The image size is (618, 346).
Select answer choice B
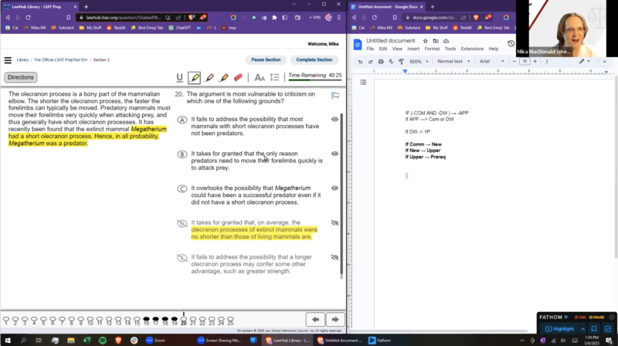click(x=182, y=154)
